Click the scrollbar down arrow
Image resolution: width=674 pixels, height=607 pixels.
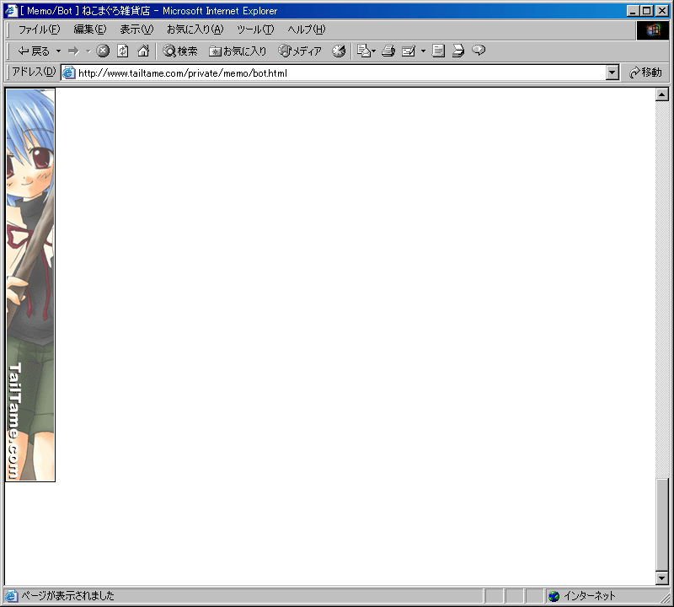point(662,578)
